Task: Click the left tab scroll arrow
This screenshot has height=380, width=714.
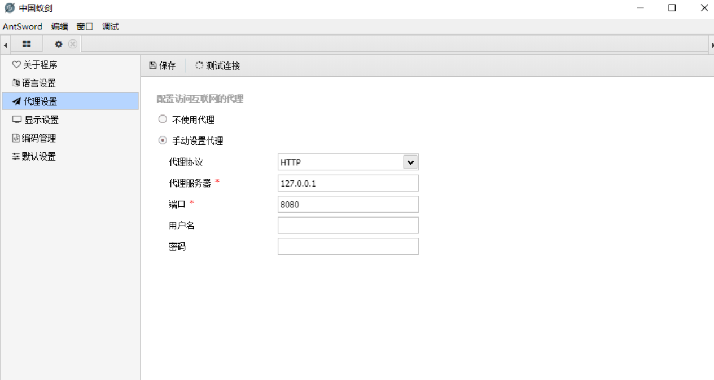Action: pos(5,45)
